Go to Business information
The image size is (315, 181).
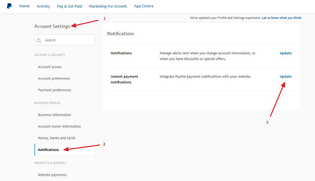54,115
